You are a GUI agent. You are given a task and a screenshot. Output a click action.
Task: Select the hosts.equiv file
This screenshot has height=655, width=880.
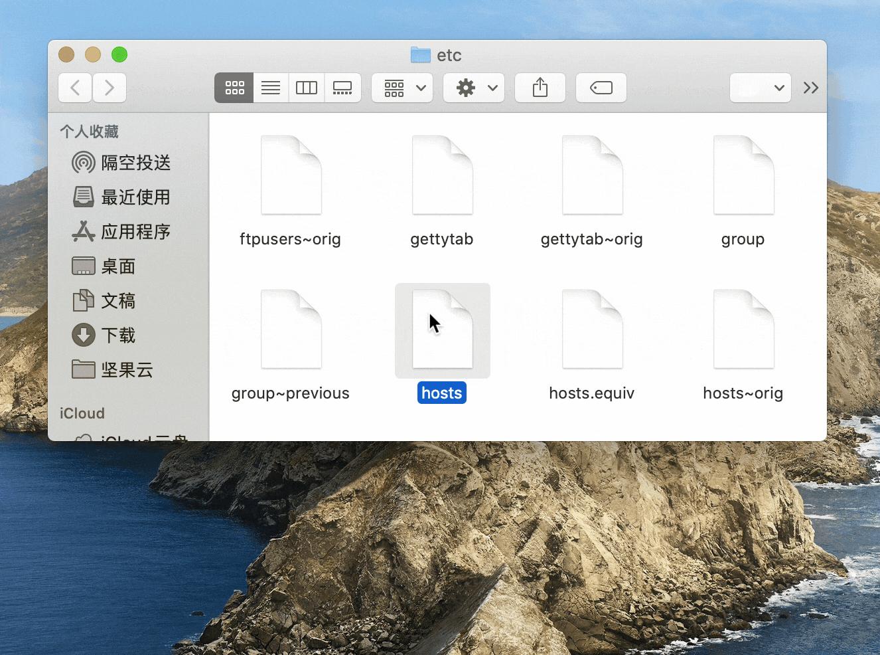(591, 329)
